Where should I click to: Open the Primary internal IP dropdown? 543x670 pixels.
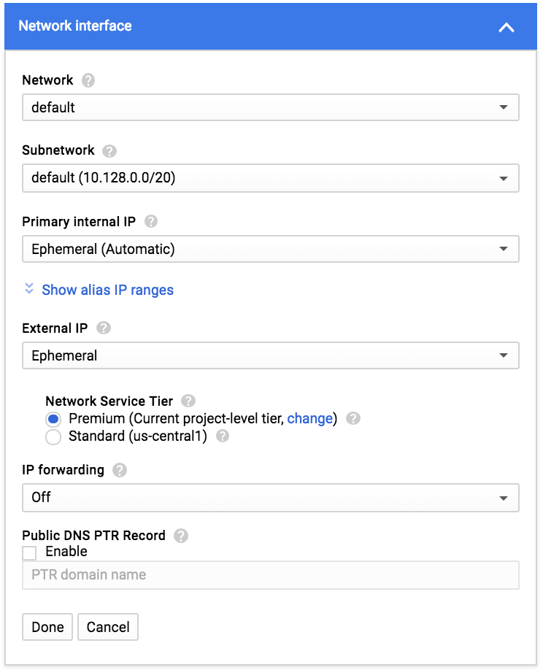pyautogui.click(x=270, y=249)
